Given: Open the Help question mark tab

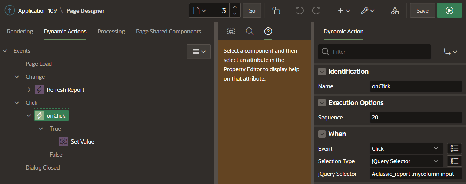Looking at the screenshot, I should [x=268, y=32].
